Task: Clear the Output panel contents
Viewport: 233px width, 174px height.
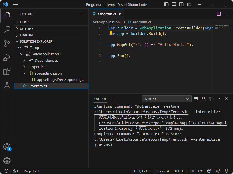Action: point(196,99)
